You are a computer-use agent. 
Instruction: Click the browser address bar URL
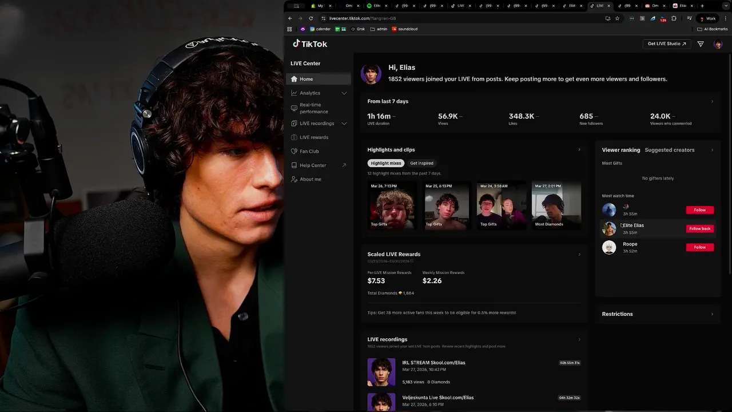[x=363, y=18]
